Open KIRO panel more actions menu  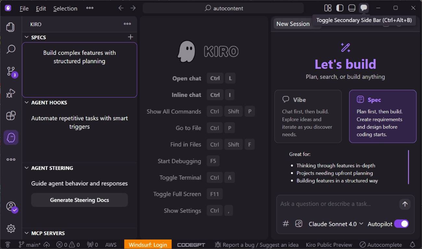click(127, 24)
